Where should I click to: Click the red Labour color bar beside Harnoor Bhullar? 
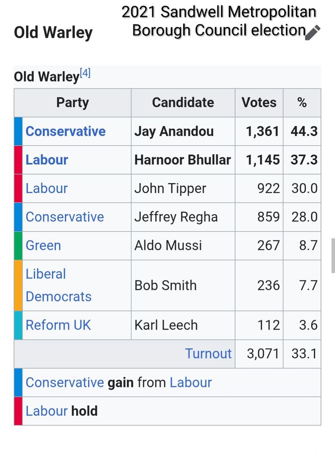[18, 160]
